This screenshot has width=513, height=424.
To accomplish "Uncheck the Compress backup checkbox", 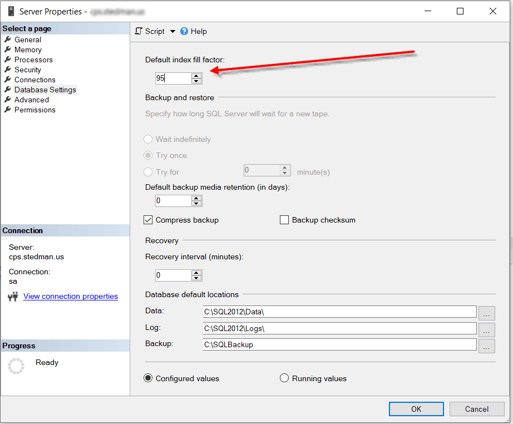I will 148,220.
